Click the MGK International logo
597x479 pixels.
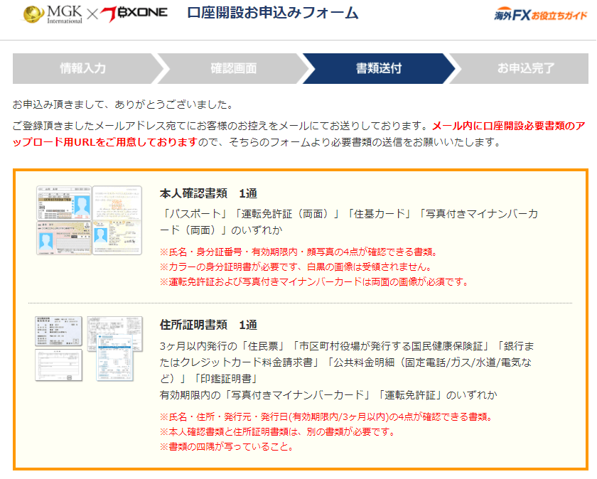click(53, 14)
